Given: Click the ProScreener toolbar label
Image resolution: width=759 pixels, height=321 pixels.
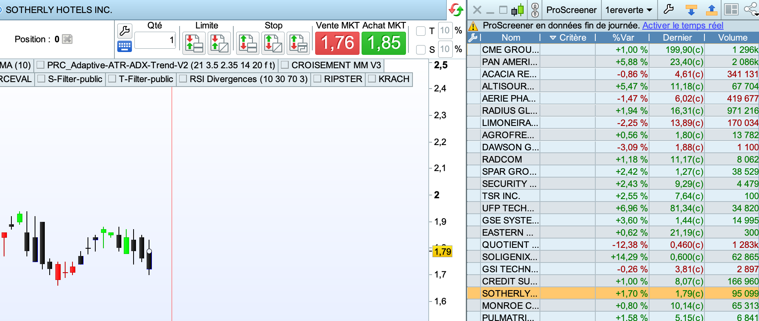Looking at the screenshot, I should tap(571, 10).
